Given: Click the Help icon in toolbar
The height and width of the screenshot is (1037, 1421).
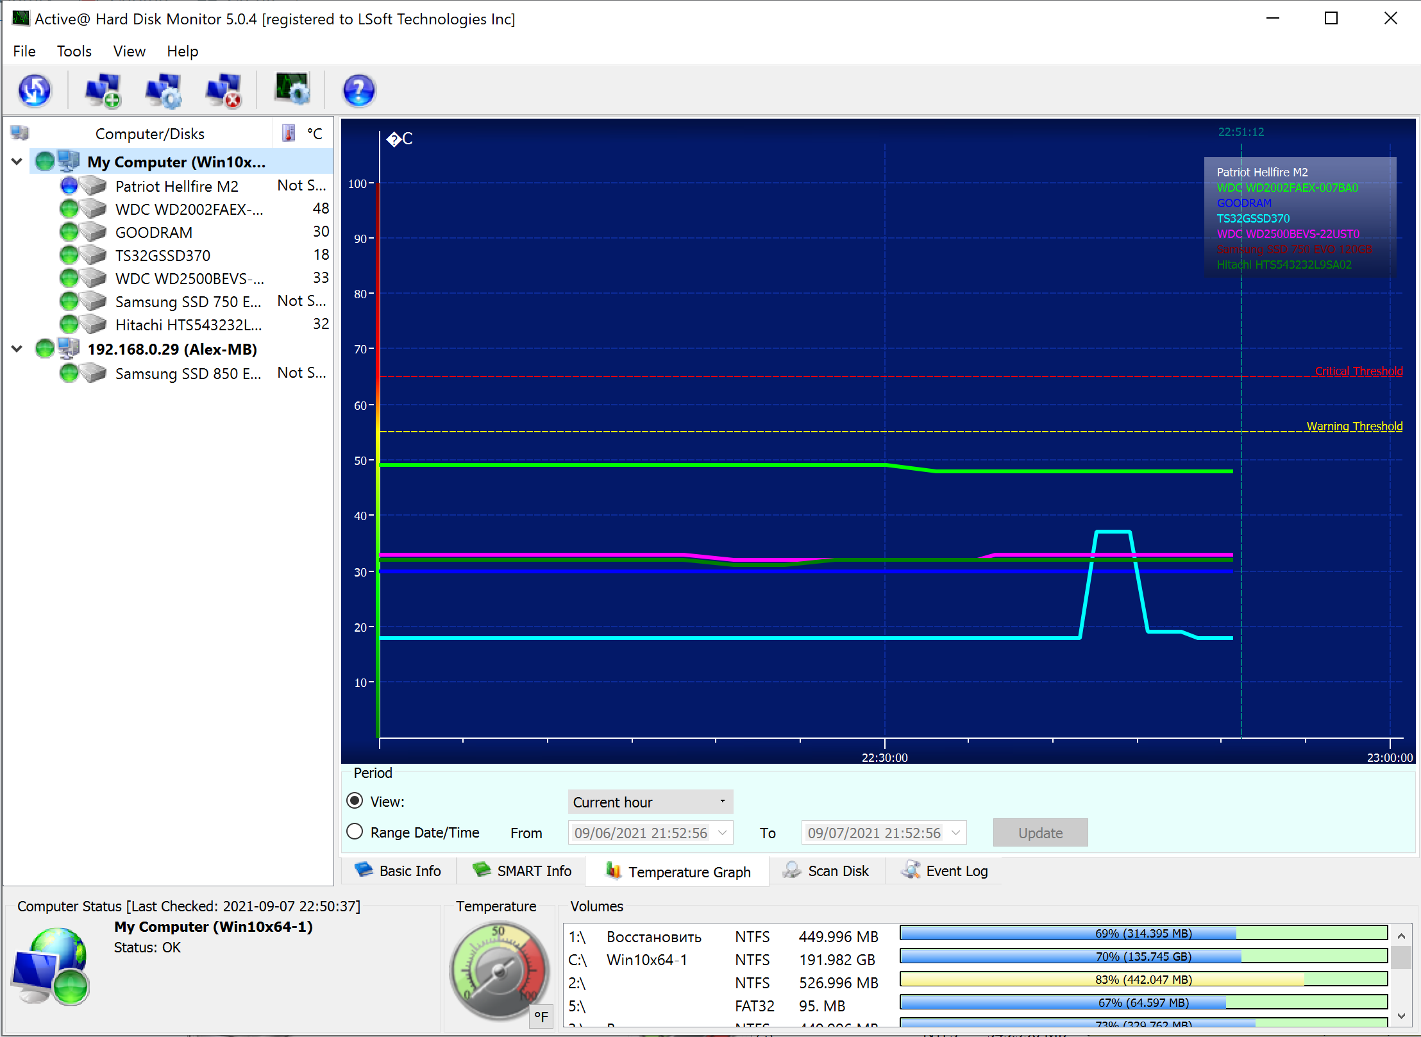Looking at the screenshot, I should 358,90.
